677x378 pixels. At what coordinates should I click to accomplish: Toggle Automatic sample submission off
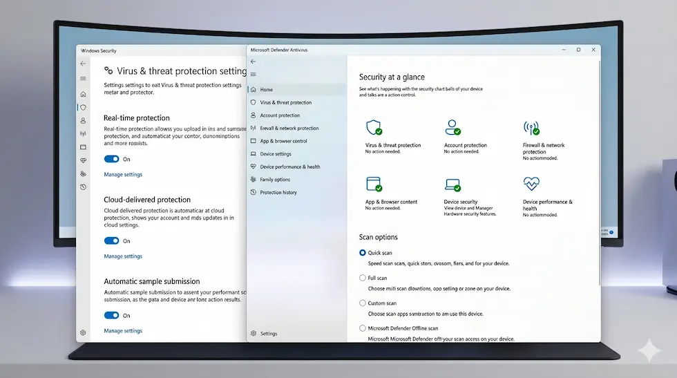(x=111, y=315)
